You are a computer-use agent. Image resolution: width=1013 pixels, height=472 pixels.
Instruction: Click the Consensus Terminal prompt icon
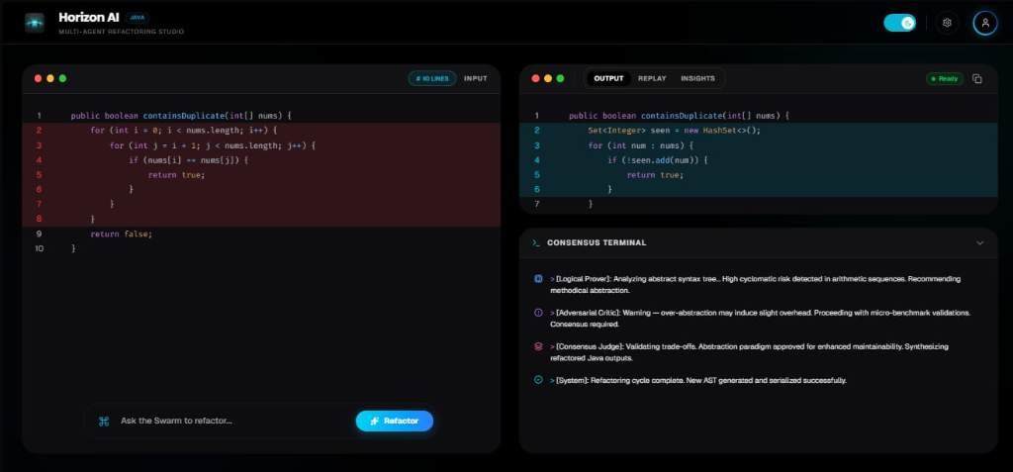click(x=535, y=242)
